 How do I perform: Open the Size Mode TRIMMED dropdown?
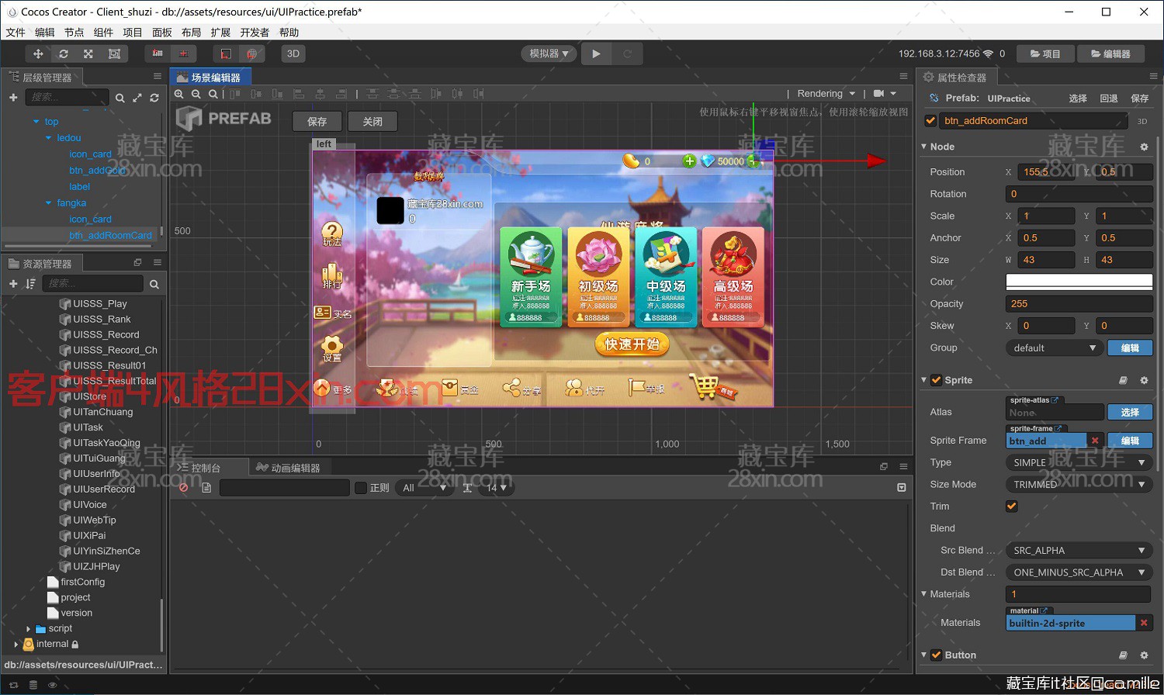pos(1079,484)
